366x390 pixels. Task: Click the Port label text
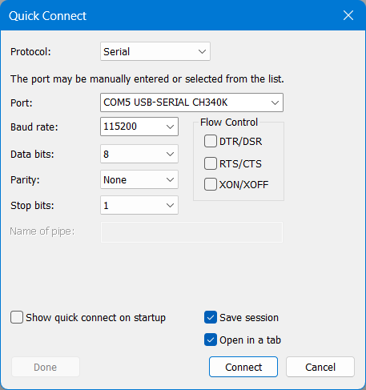[22, 103]
